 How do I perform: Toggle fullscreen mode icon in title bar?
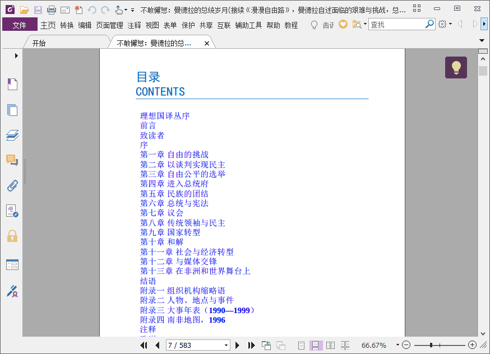coord(417,8)
